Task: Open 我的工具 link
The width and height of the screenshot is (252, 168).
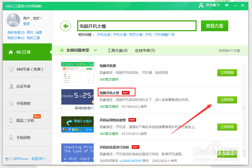Action: 33,38
